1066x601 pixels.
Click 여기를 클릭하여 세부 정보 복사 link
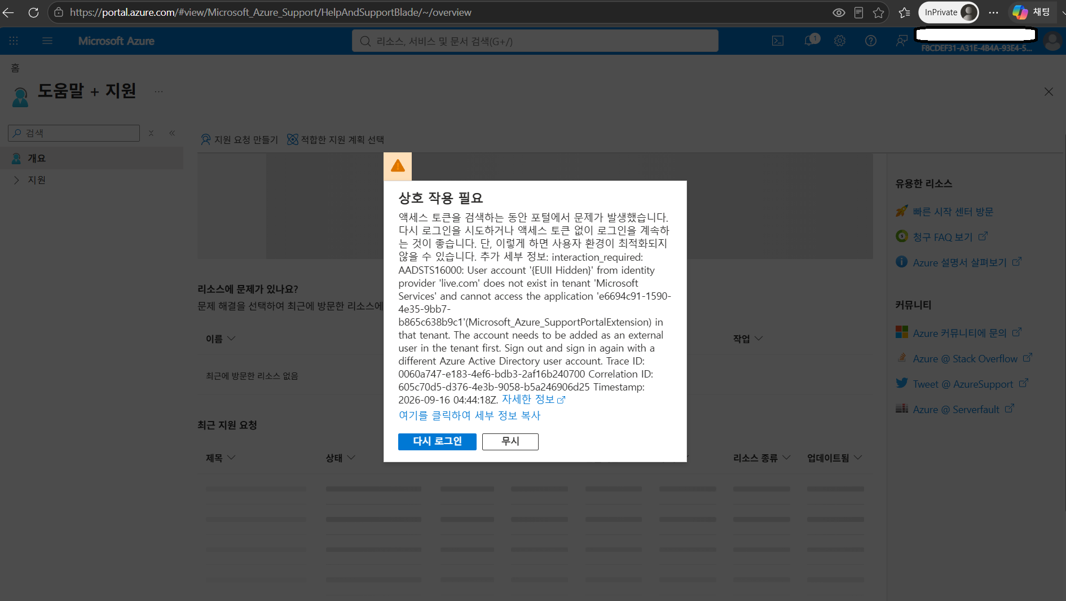pyautogui.click(x=469, y=416)
